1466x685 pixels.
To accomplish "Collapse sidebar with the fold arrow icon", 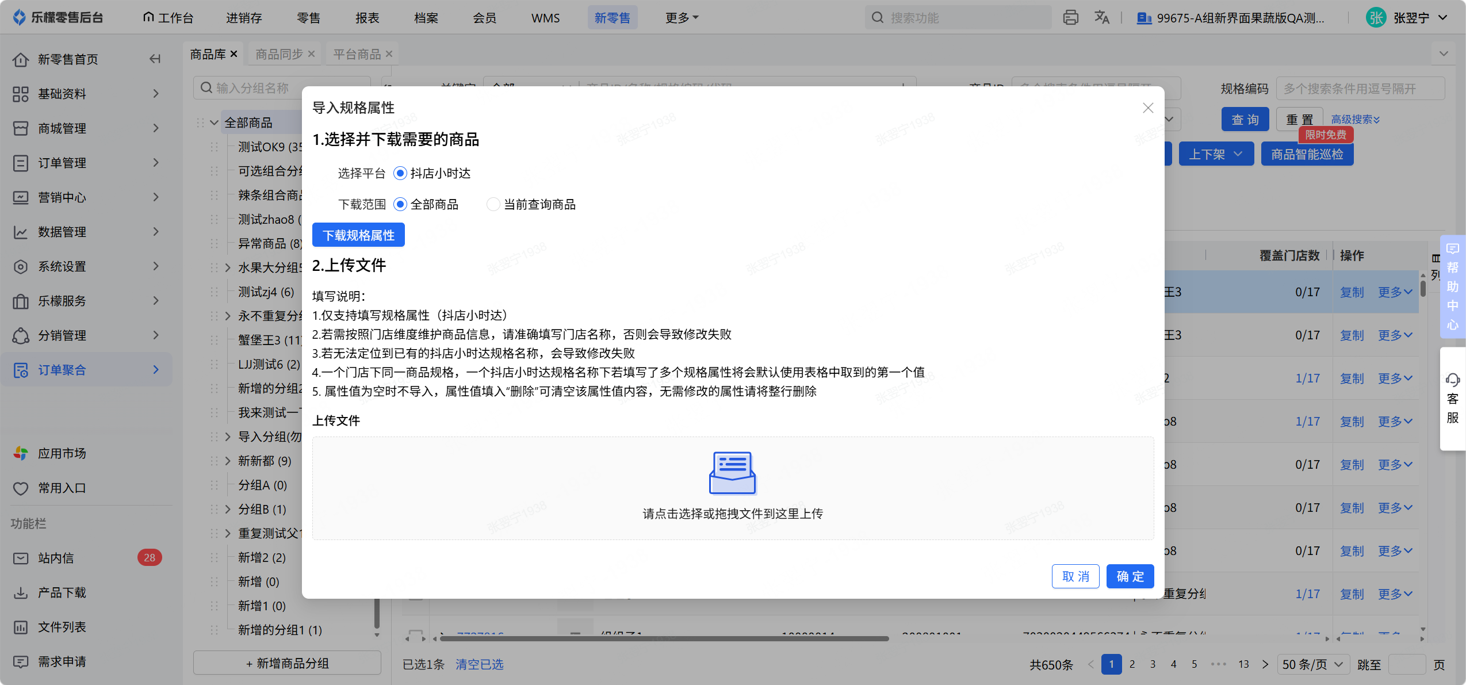I will 155,59.
